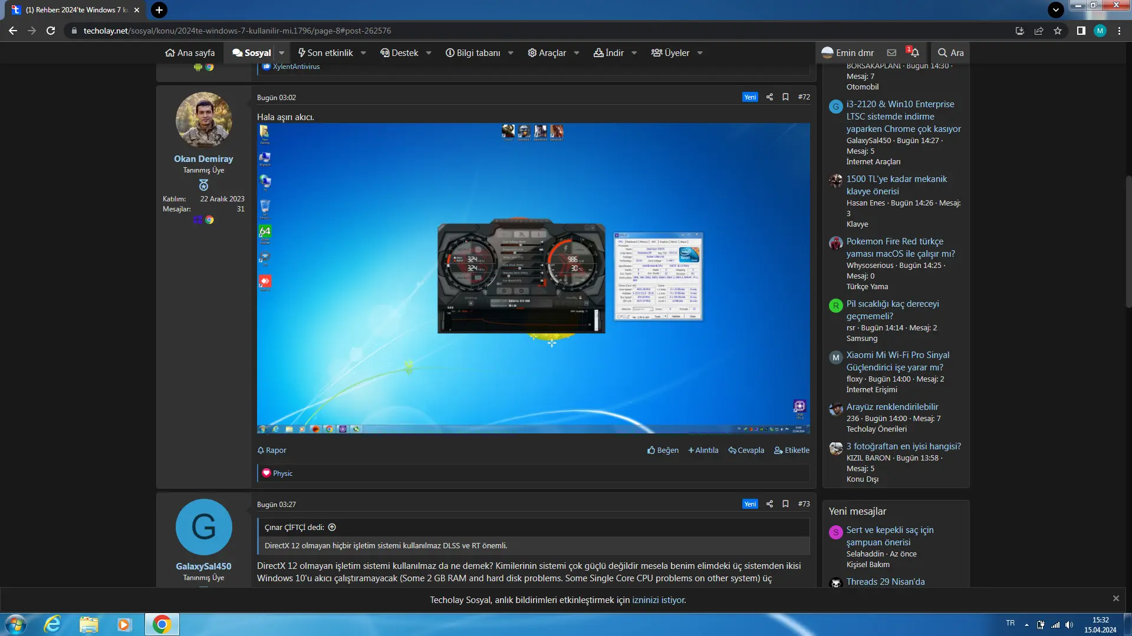Open the Chrome profile avatar M
This screenshot has height=636, width=1132.
(x=1100, y=31)
